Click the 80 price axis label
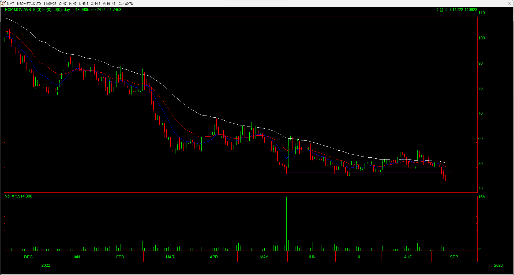 click(x=481, y=88)
